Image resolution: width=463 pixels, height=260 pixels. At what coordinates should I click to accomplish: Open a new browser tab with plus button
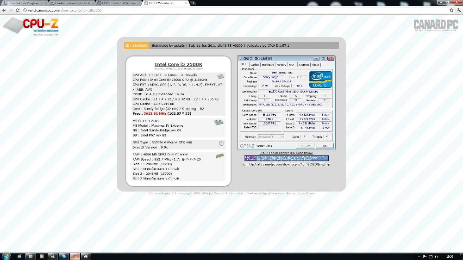click(193, 3)
